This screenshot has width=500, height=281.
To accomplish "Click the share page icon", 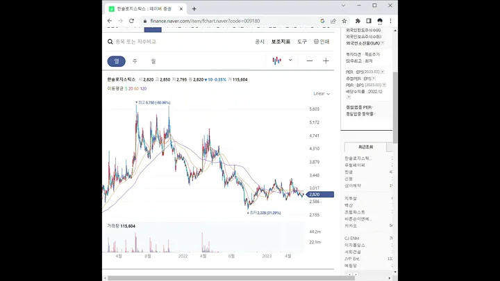I will (x=333, y=21).
